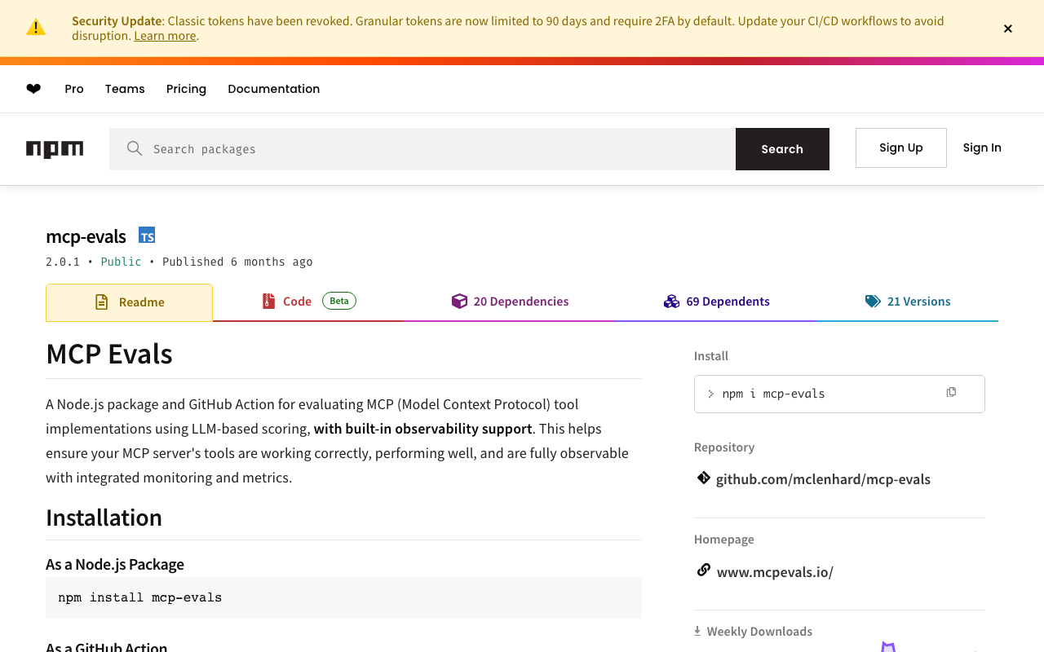Click the homepage link chain icon
1044x652 pixels.
coord(703,570)
